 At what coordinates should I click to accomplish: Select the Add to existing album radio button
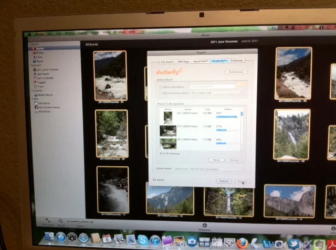pyautogui.click(x=160, y=93)
